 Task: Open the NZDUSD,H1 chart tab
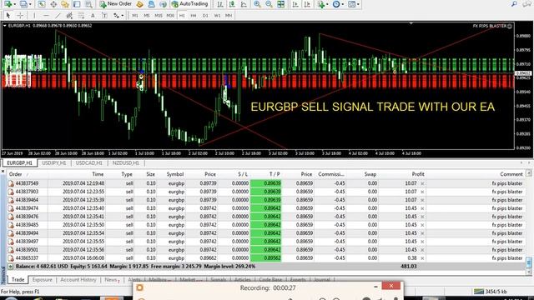[126, 163]
